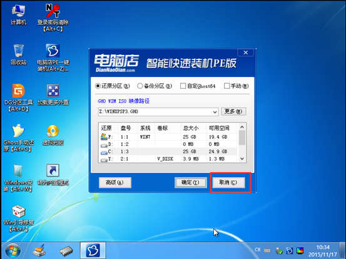Click the D: drive icon in list

104,145
